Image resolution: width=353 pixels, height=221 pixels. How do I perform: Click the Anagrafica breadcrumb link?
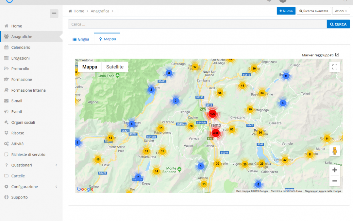pos(100,11)
